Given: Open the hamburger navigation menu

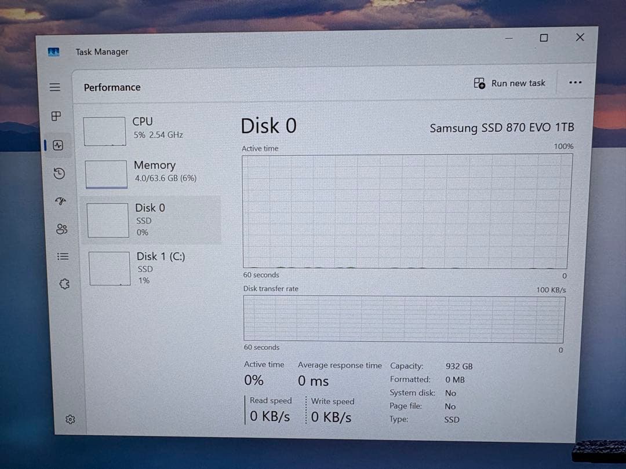Looking at the screenshot, I should [54, 87].
